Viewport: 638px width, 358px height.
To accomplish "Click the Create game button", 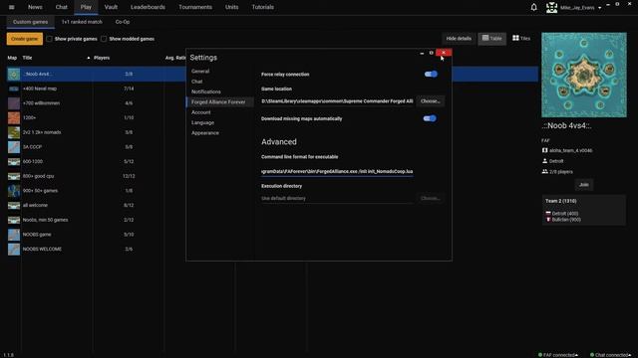I will coord(24,39).
